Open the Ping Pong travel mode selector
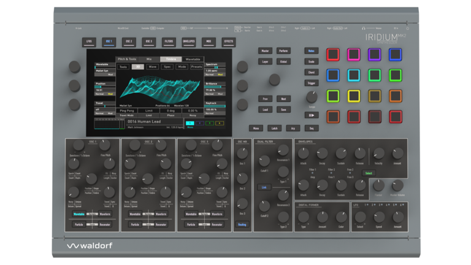Screen dimensions: 471x265 tap(127, 111)
